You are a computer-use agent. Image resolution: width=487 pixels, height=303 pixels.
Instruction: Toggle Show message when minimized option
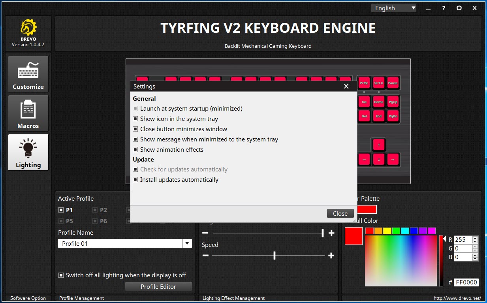pyautogui.click(x=135, y=139)
